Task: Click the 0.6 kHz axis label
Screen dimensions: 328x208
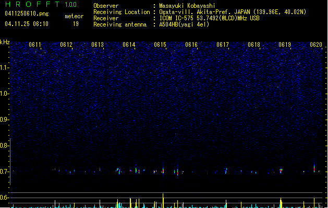Action: pyautogui.click(x=5, y=198)
